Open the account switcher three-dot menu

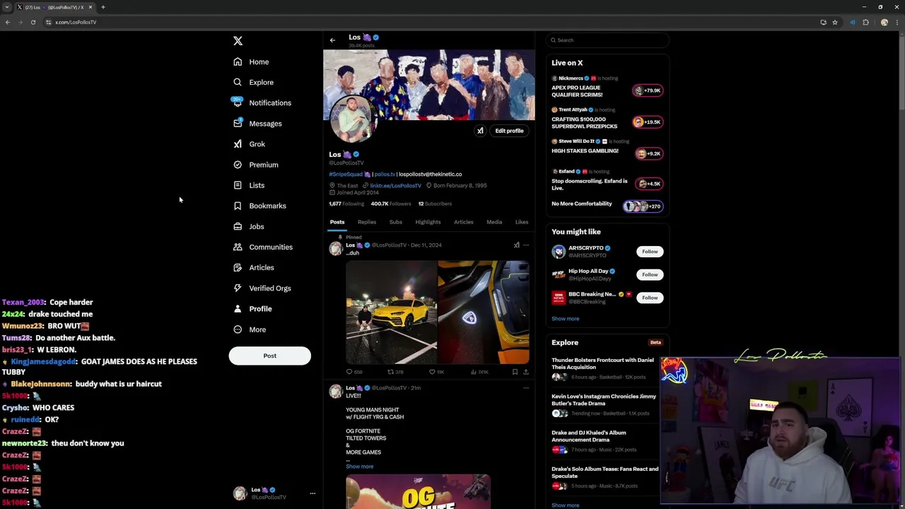(x=313, y=493)
